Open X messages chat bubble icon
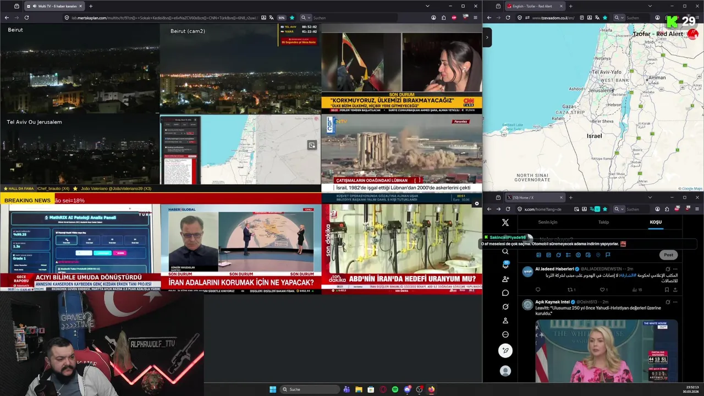 [x=505, y=293]
